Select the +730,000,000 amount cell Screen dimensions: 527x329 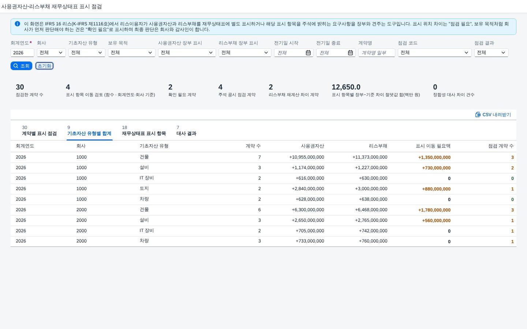(x=436, y=168)
